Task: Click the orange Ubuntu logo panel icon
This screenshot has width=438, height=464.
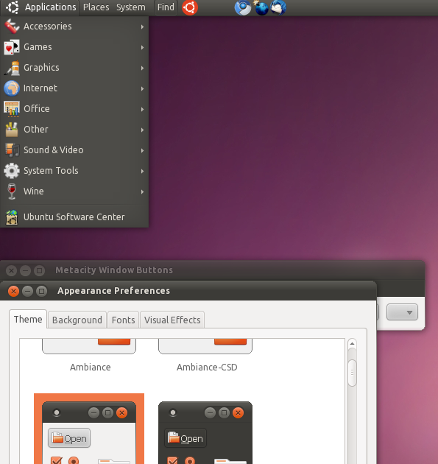Action: click(190, 7)
